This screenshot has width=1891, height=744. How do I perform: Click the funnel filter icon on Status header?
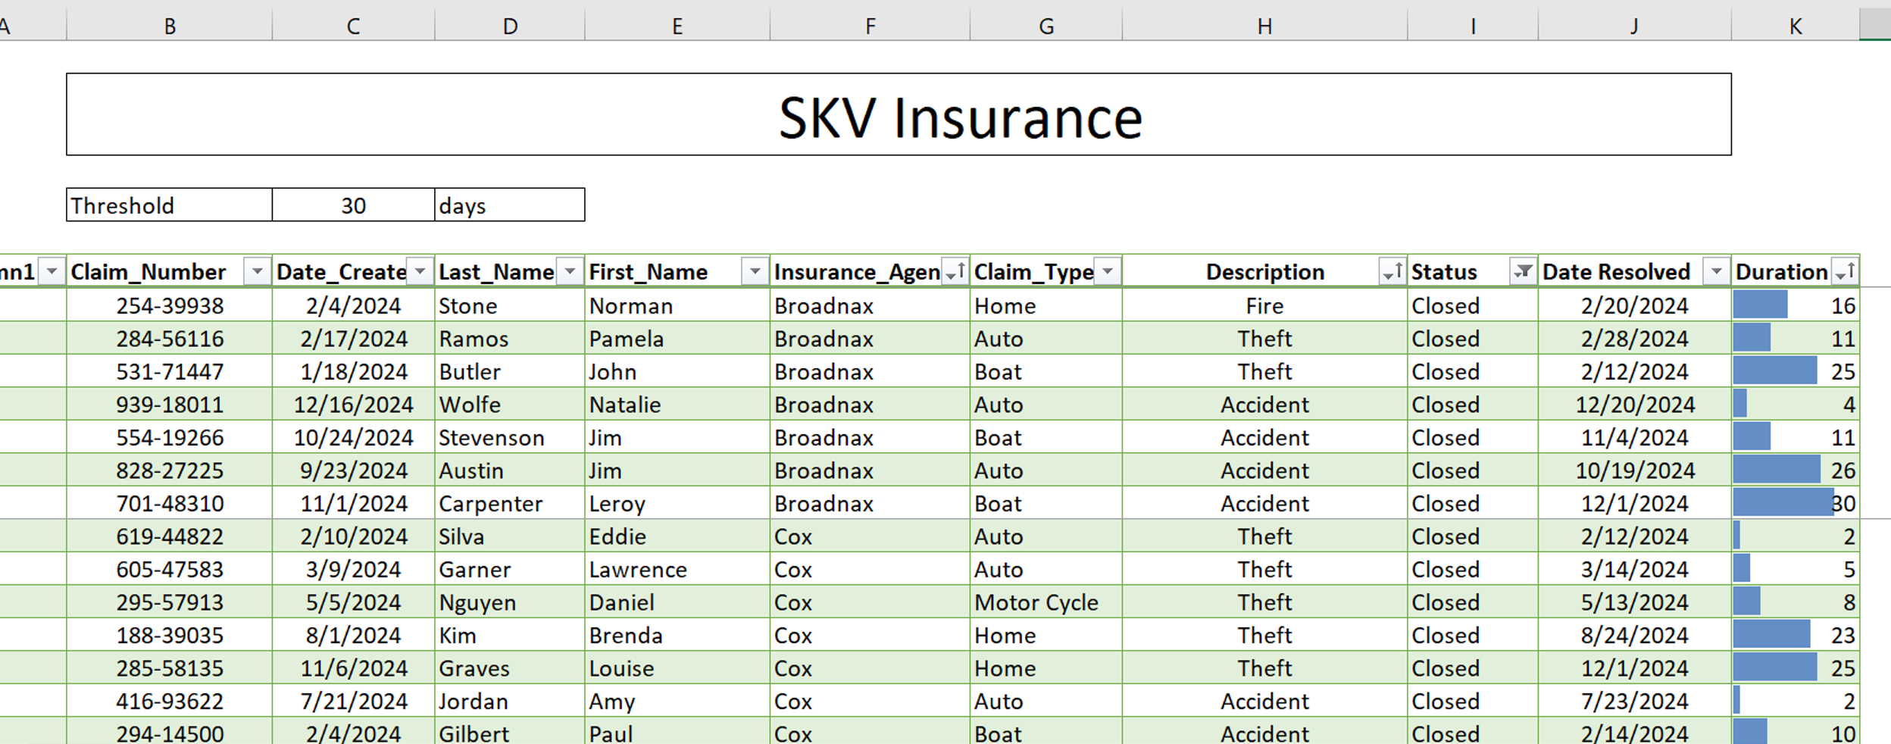1523,270
